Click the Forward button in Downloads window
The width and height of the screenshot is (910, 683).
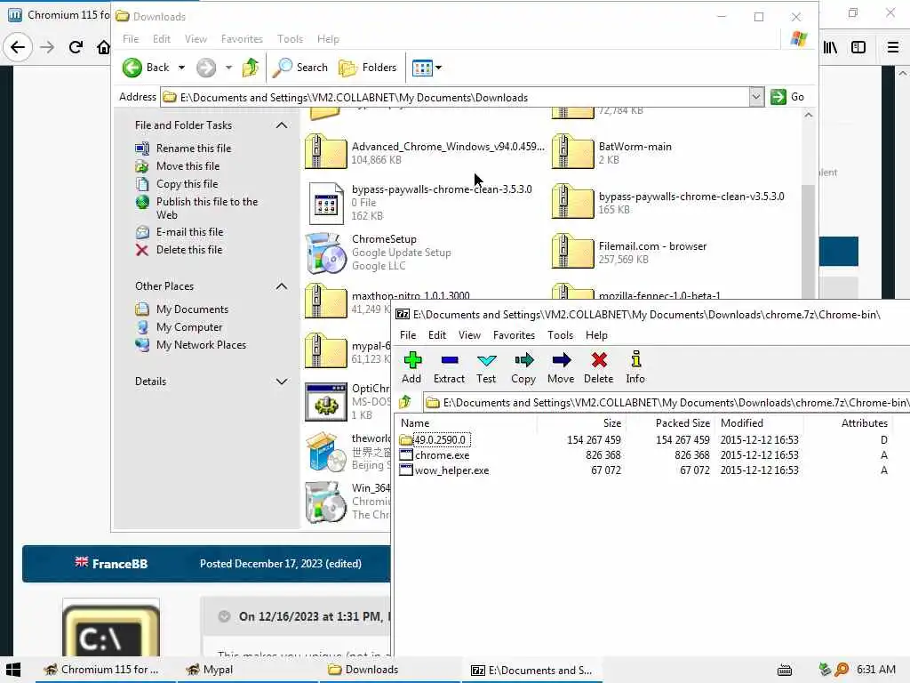point(206,68)
